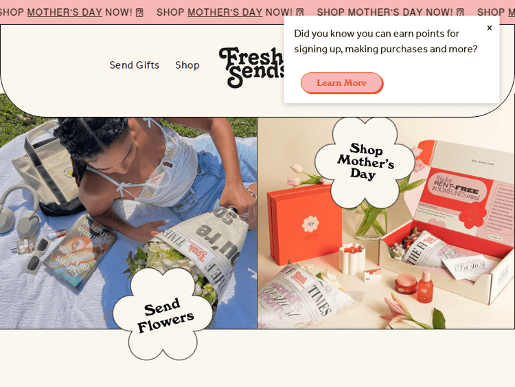
Task: Follow the middle Mother's Day banner link
Action: [x=225, y=12]
